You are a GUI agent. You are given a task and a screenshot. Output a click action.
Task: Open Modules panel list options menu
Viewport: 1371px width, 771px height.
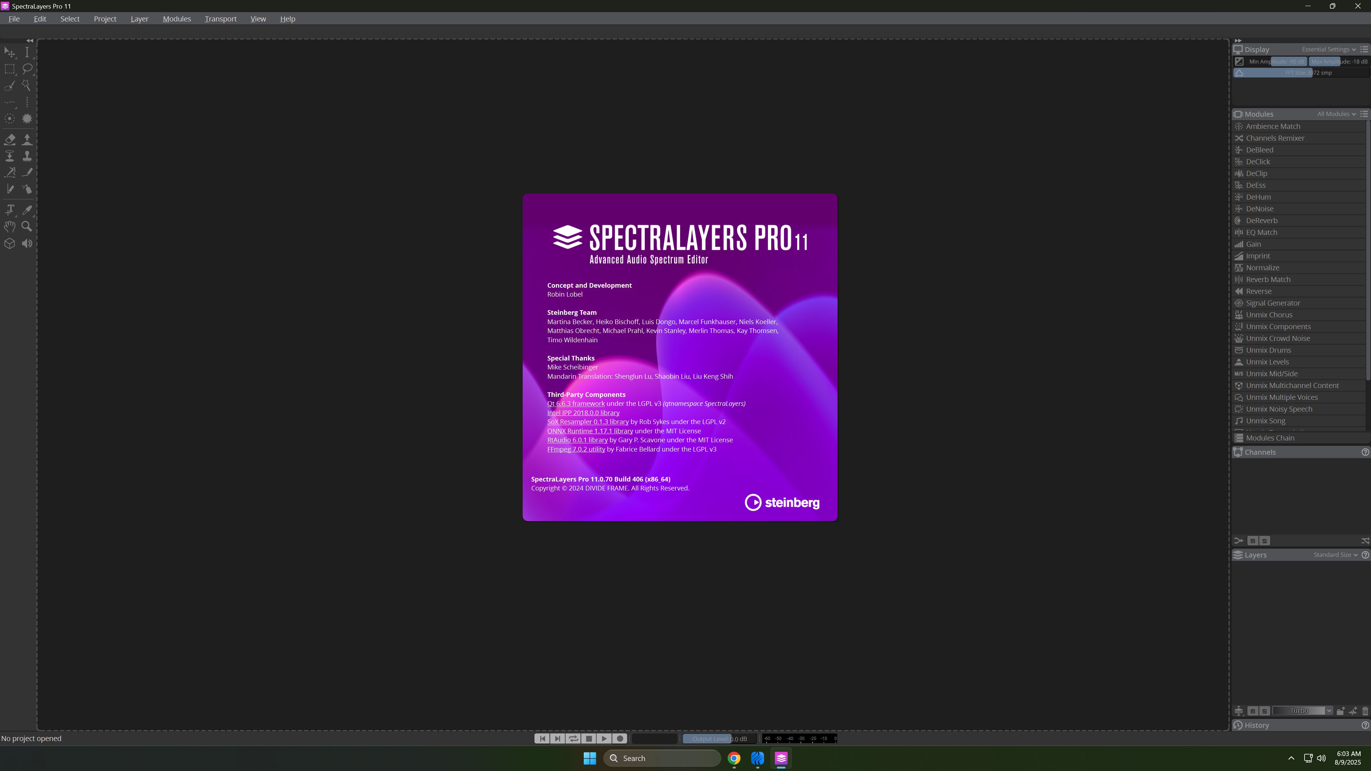click(x=1364, y=114)
